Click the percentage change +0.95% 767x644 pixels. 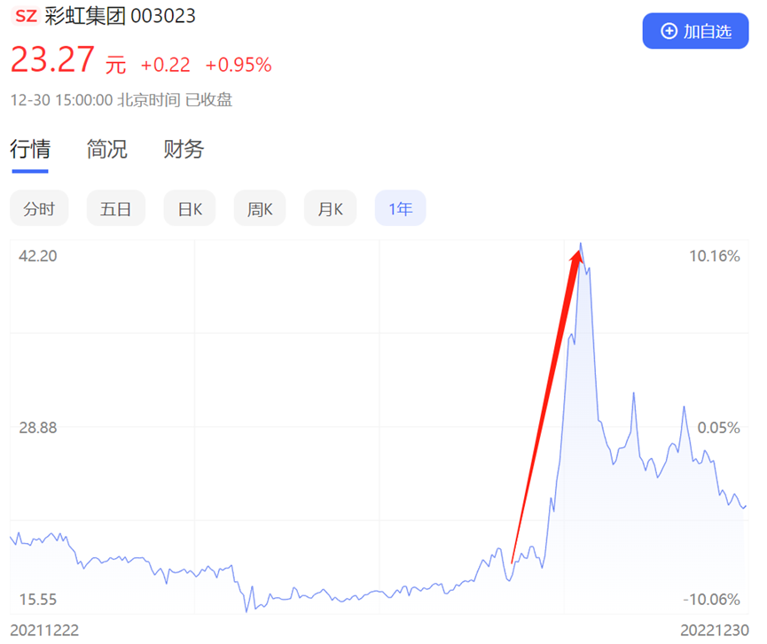pyautogui.click(x=239, y=65)
